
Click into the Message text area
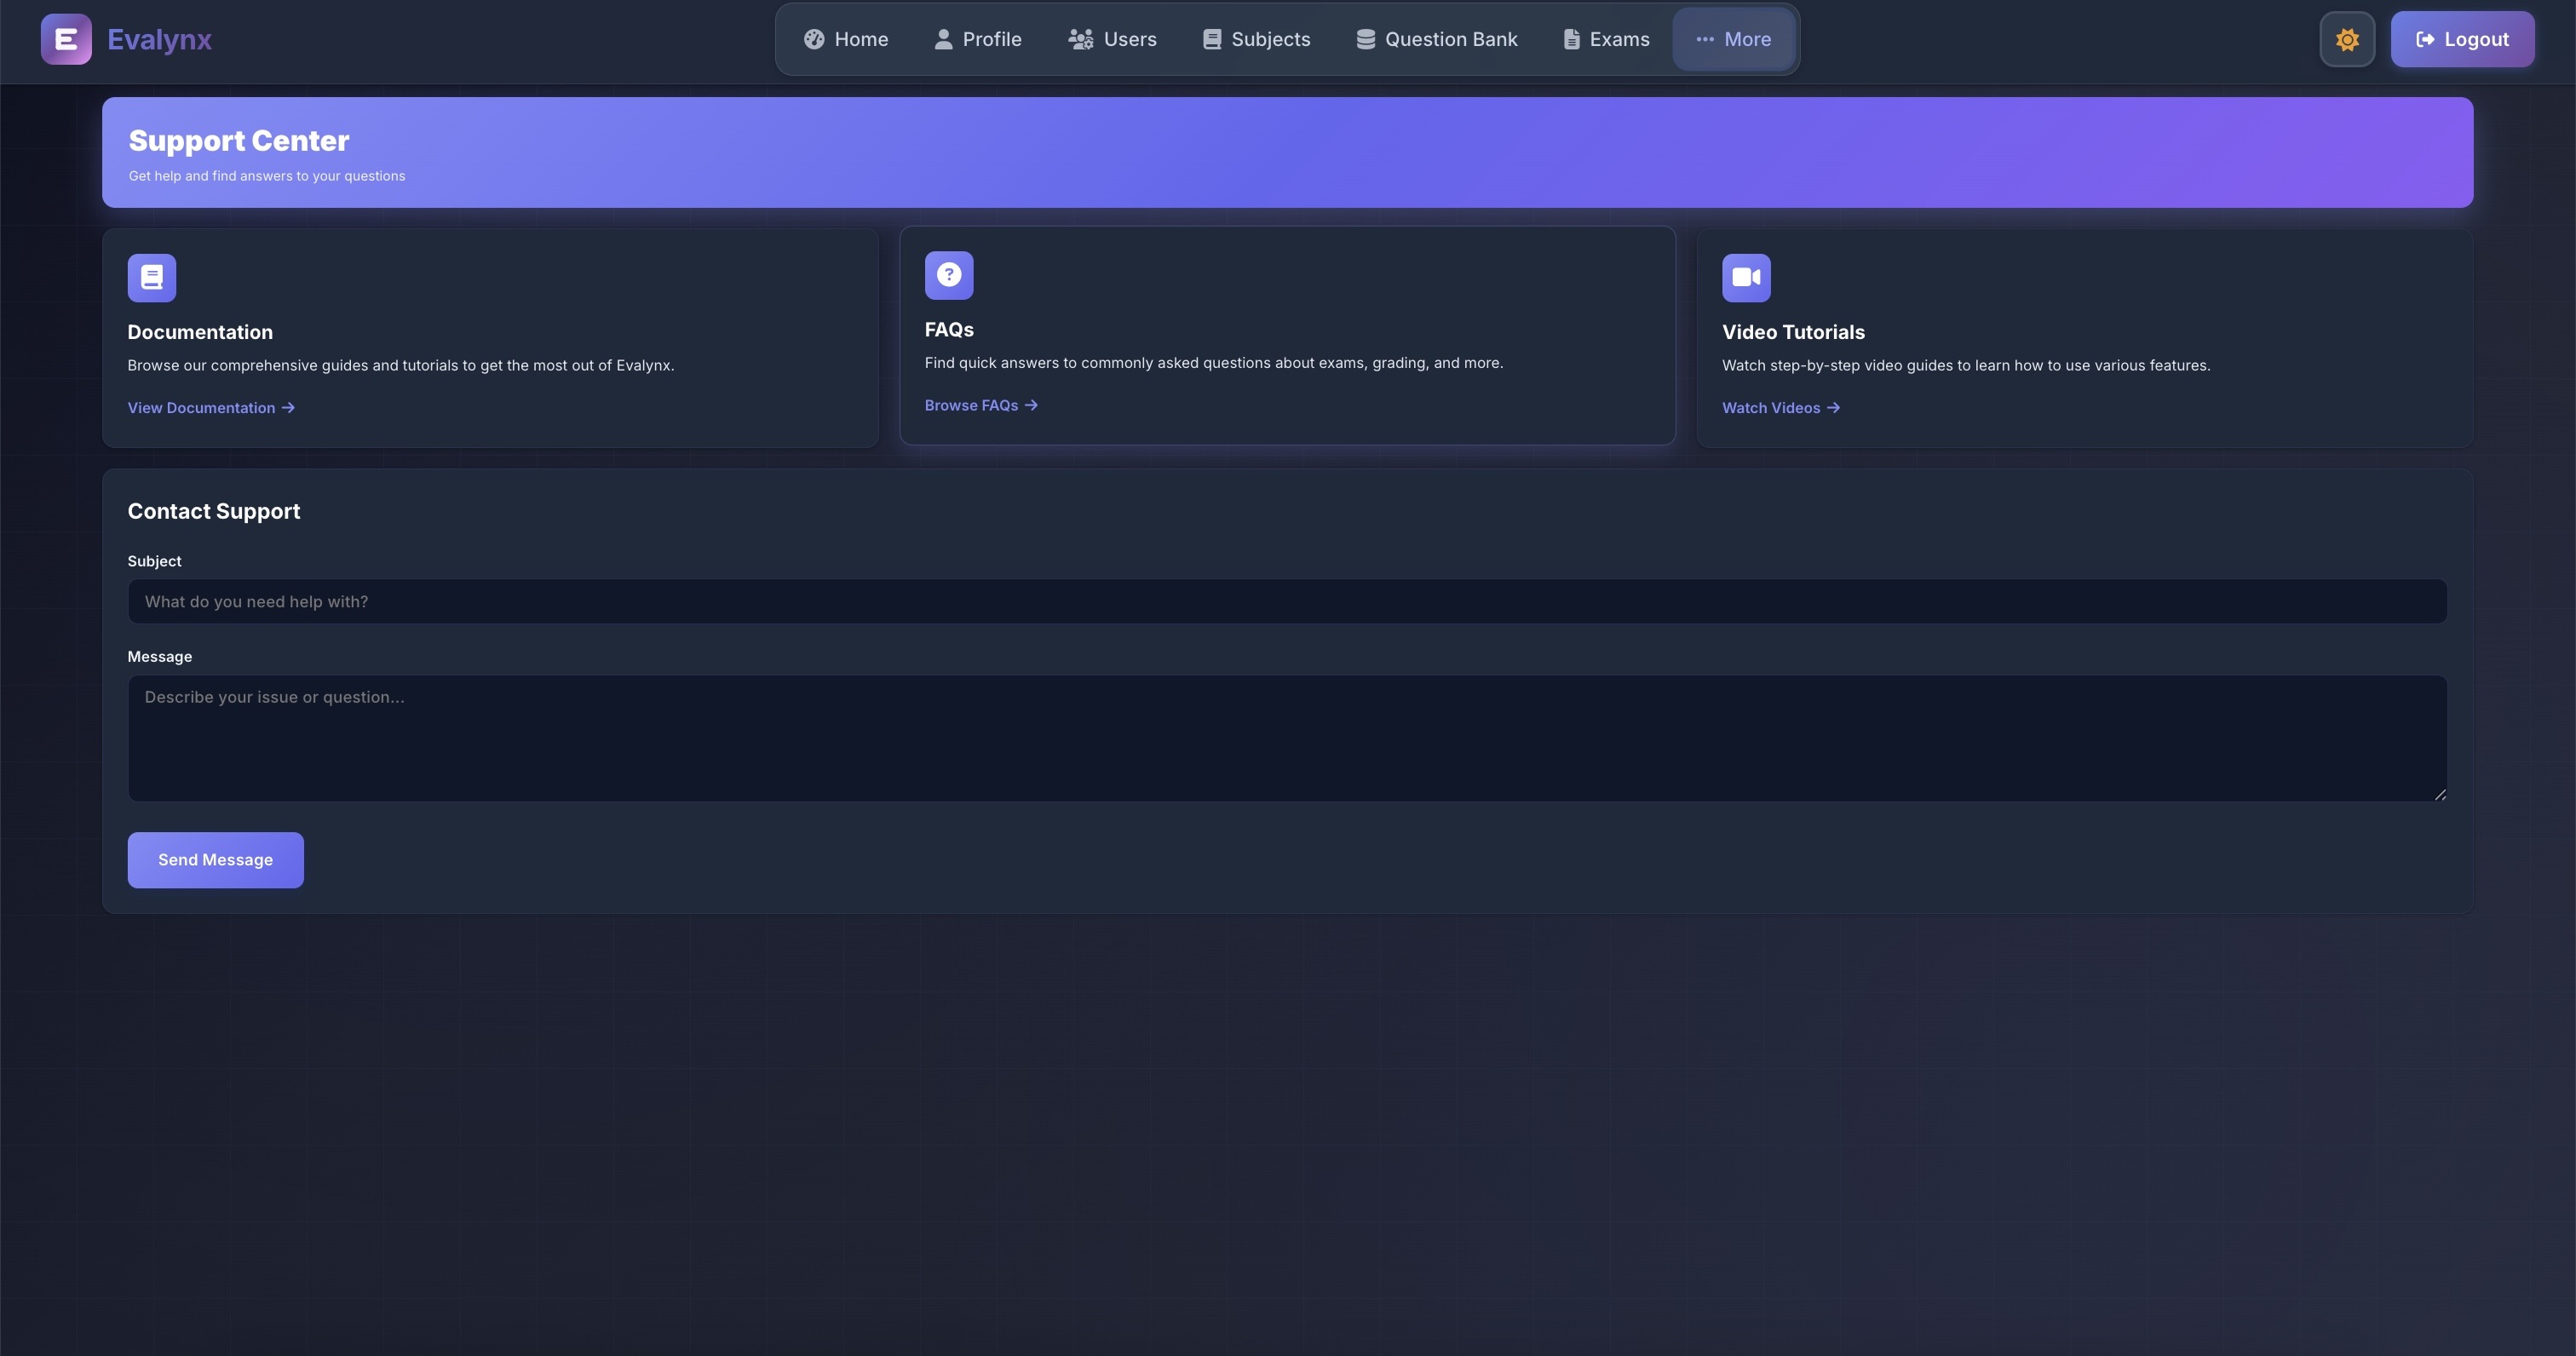click(x=1286, y=737)
